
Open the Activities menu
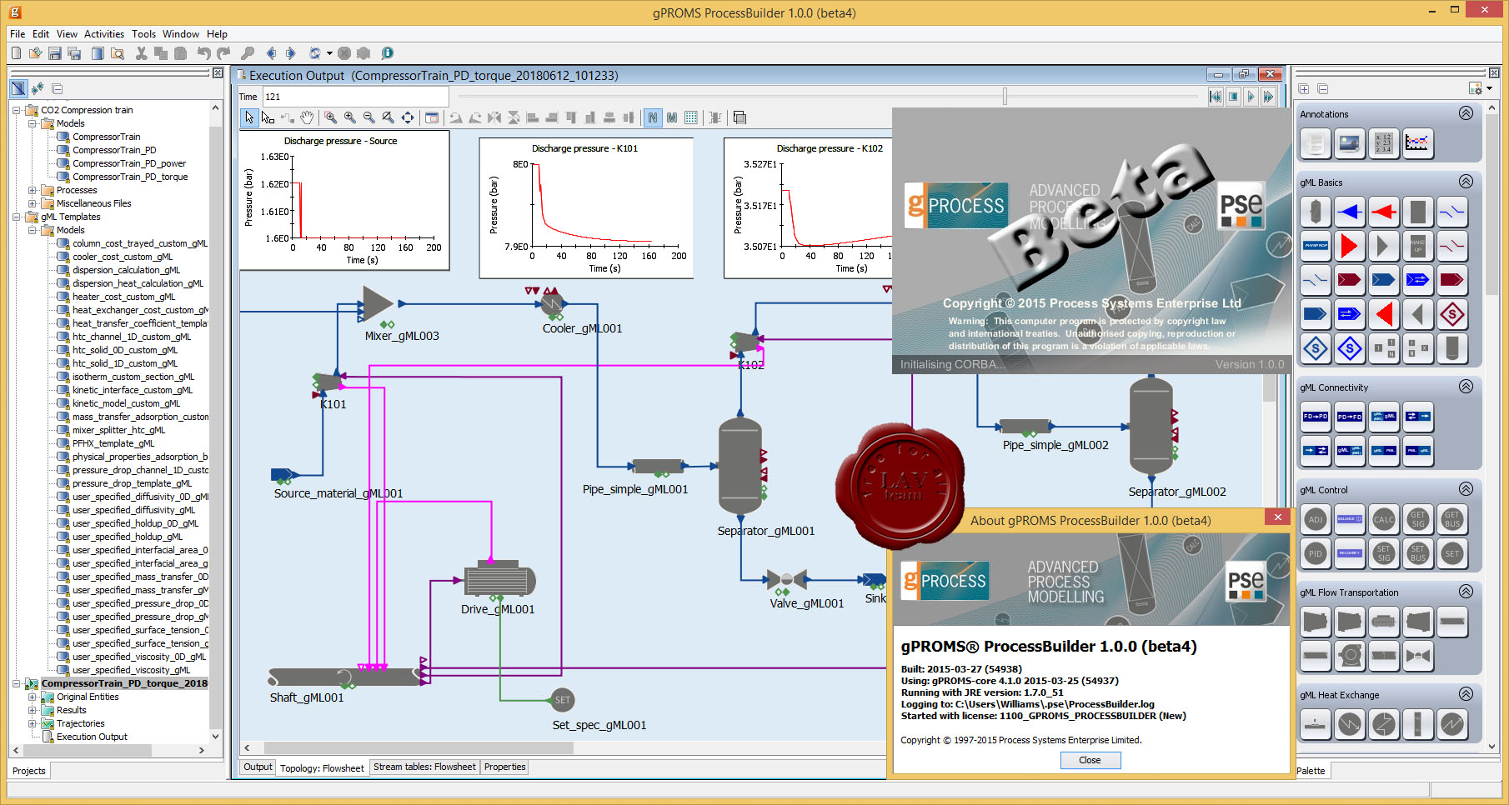pos(104,34)
